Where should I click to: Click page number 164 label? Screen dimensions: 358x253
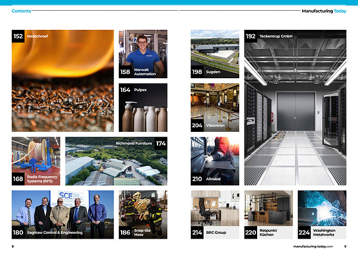pos(125,90)
